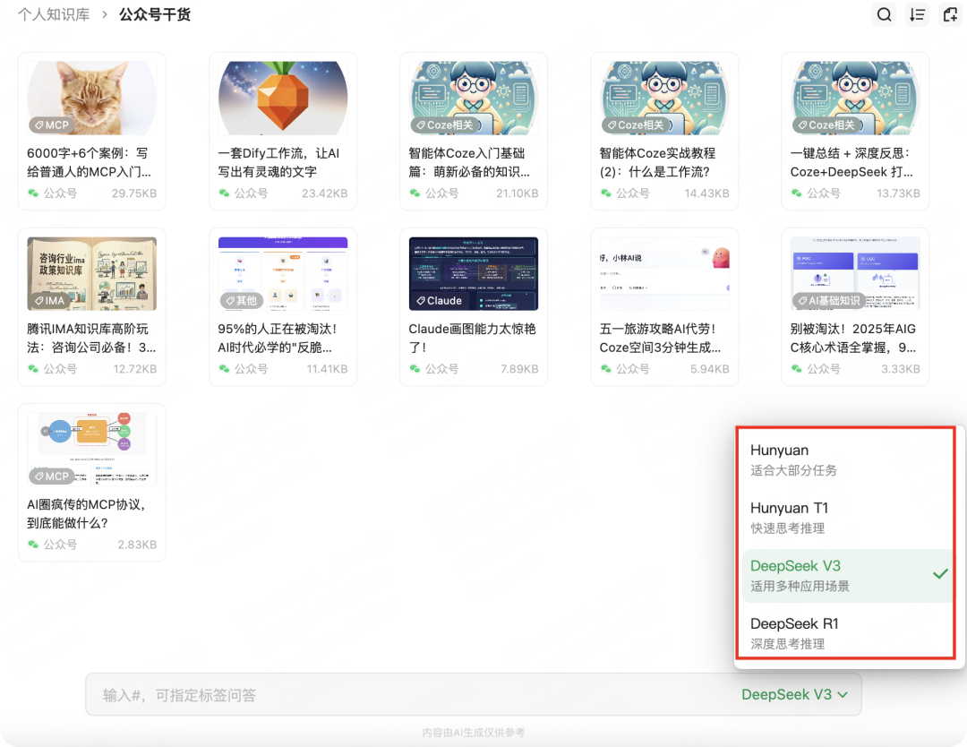Select the Hunyuan T1 model option

point(847,518)
